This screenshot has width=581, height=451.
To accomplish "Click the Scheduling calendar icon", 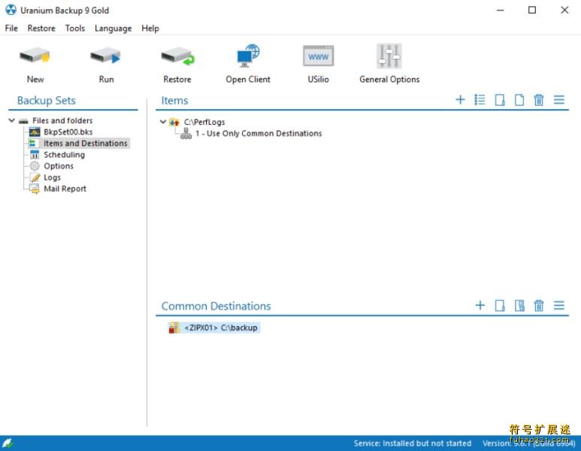I will pyautogui.click(x=35, y=155).
